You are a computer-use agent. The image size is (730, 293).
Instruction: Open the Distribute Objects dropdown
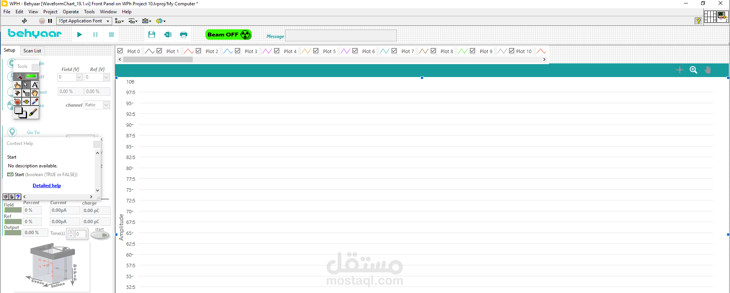pos(133,21)
